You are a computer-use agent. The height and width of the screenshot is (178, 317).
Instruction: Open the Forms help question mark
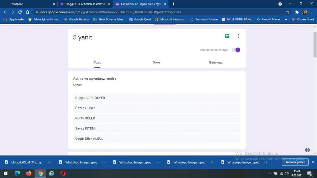point(307,150)
